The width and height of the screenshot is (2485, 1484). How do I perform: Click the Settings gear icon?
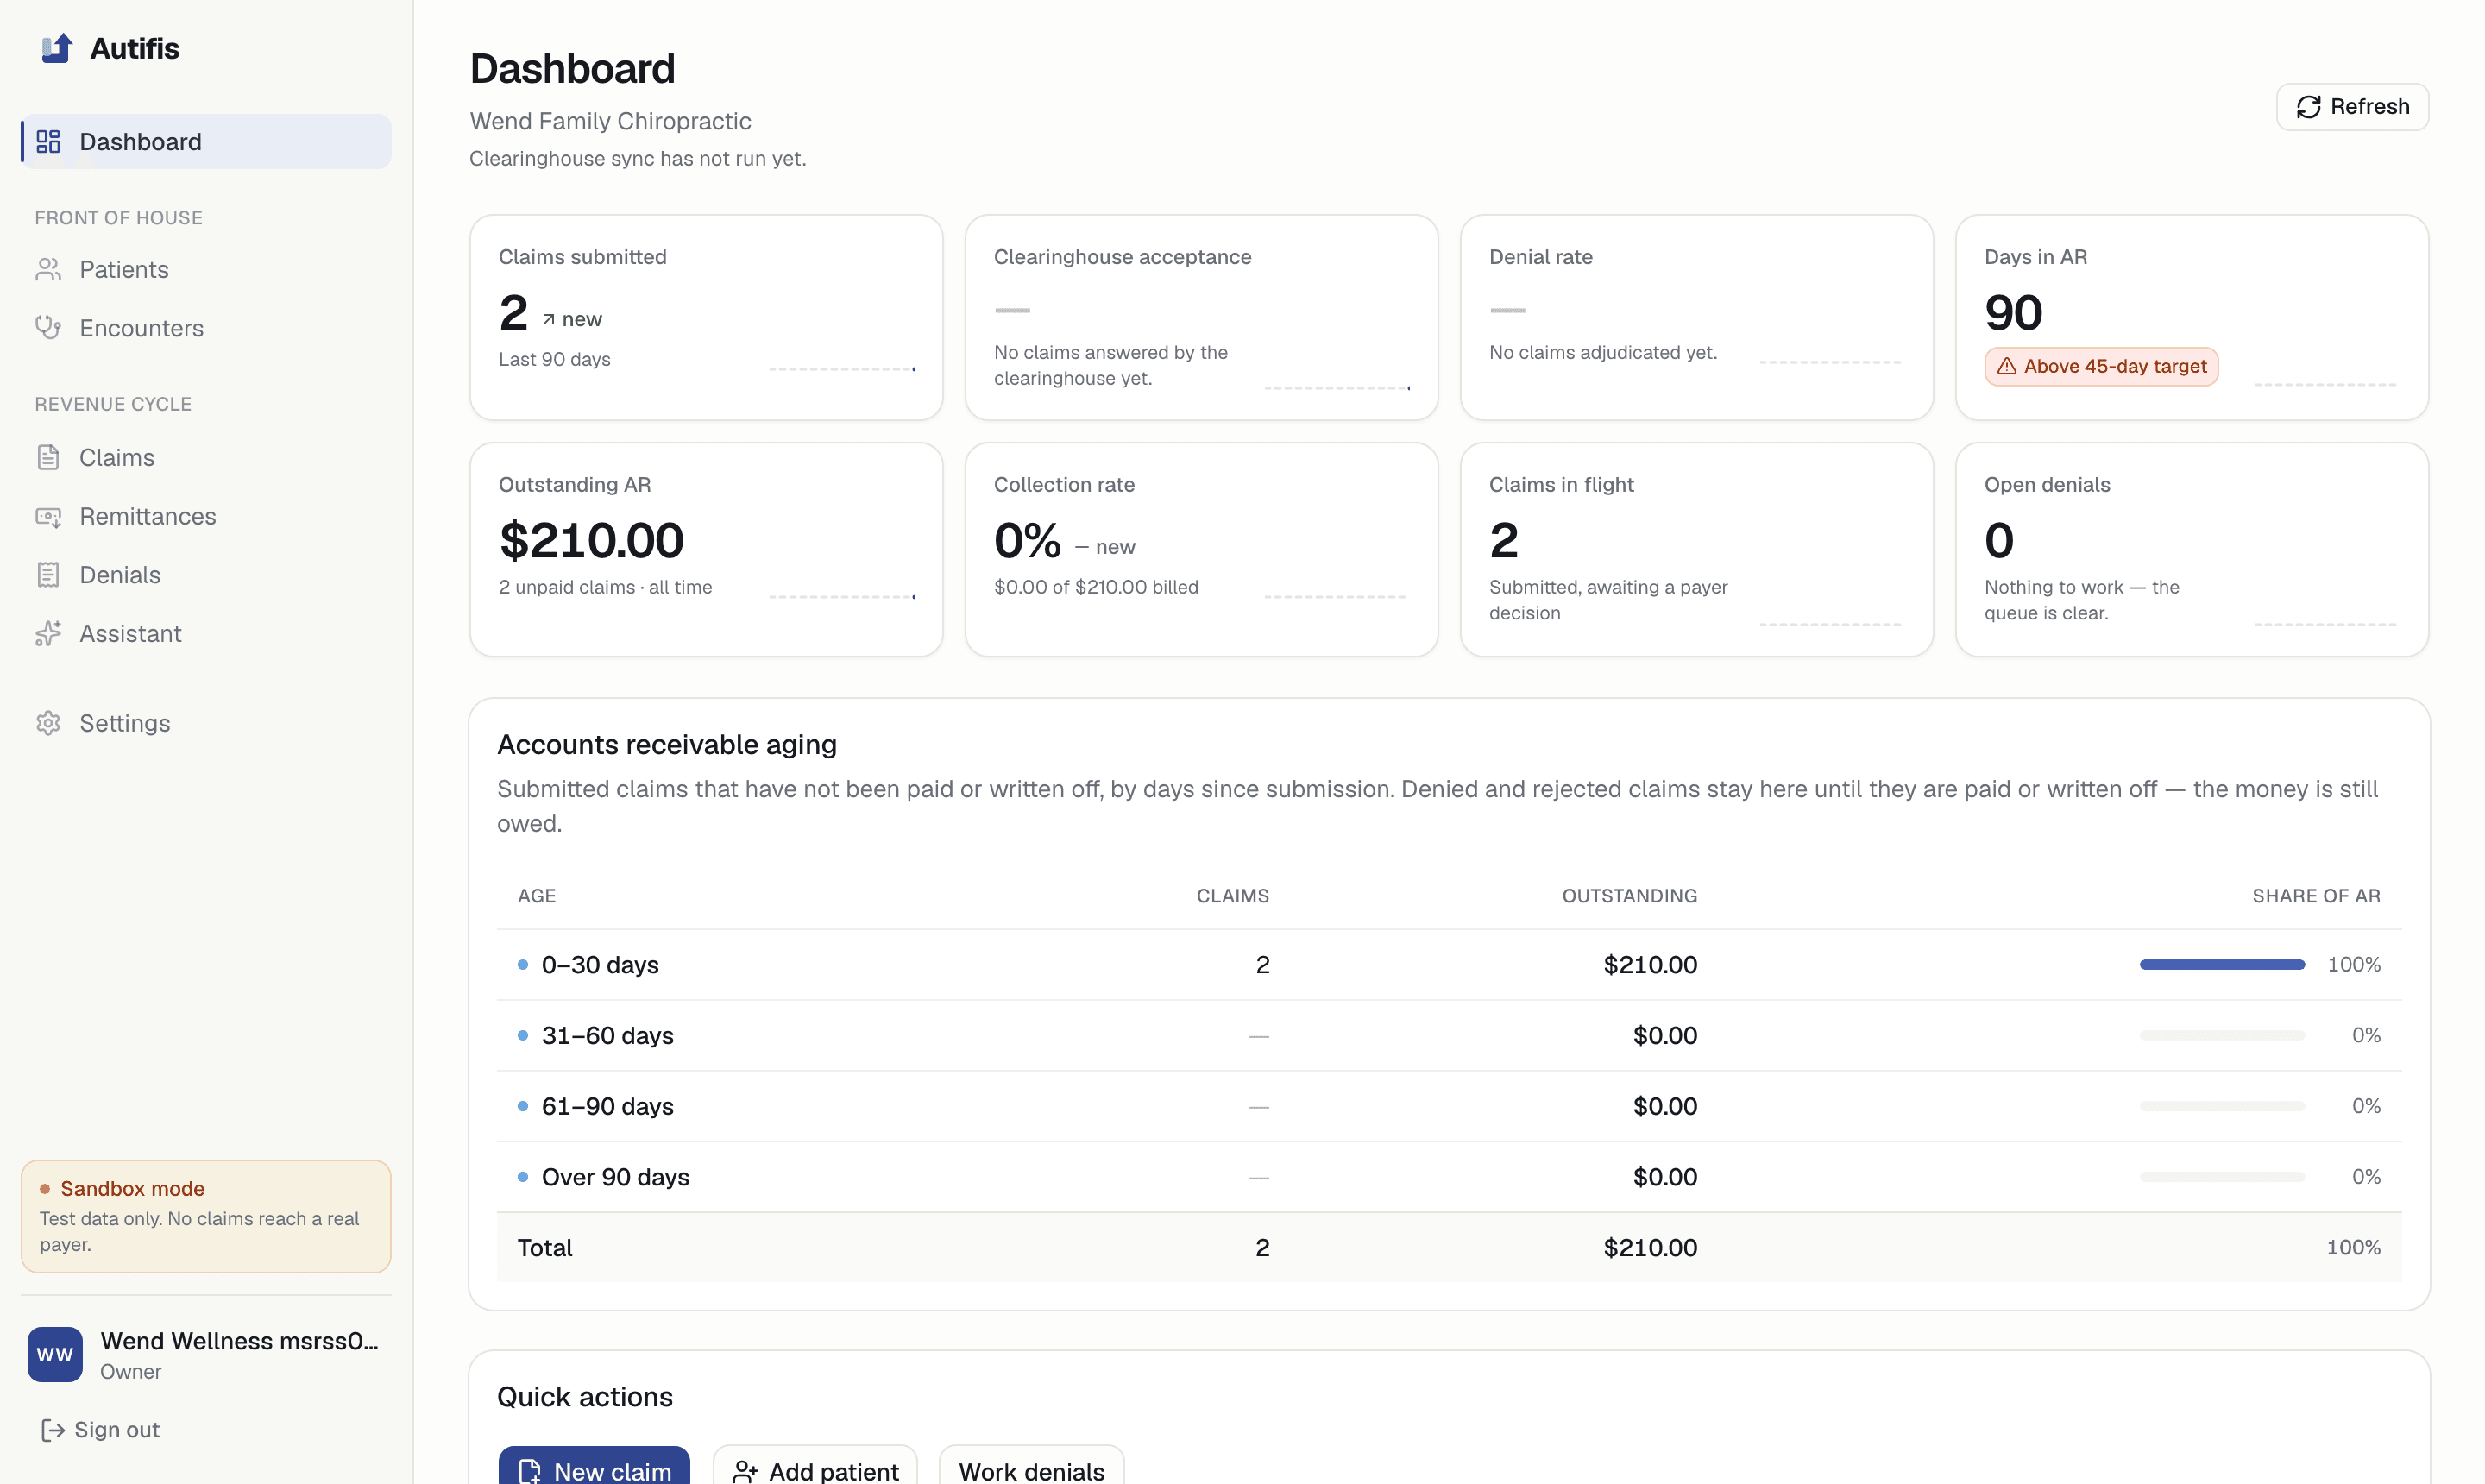48,722
